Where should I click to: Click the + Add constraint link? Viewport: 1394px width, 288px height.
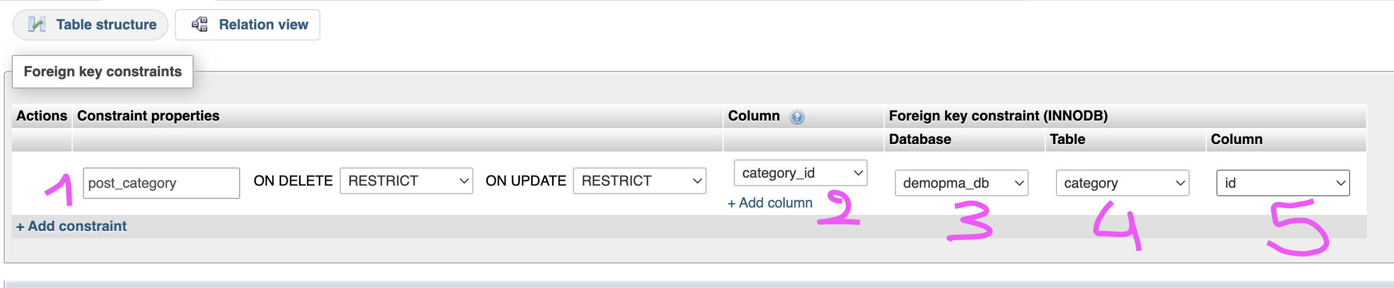tap(72, 226)
